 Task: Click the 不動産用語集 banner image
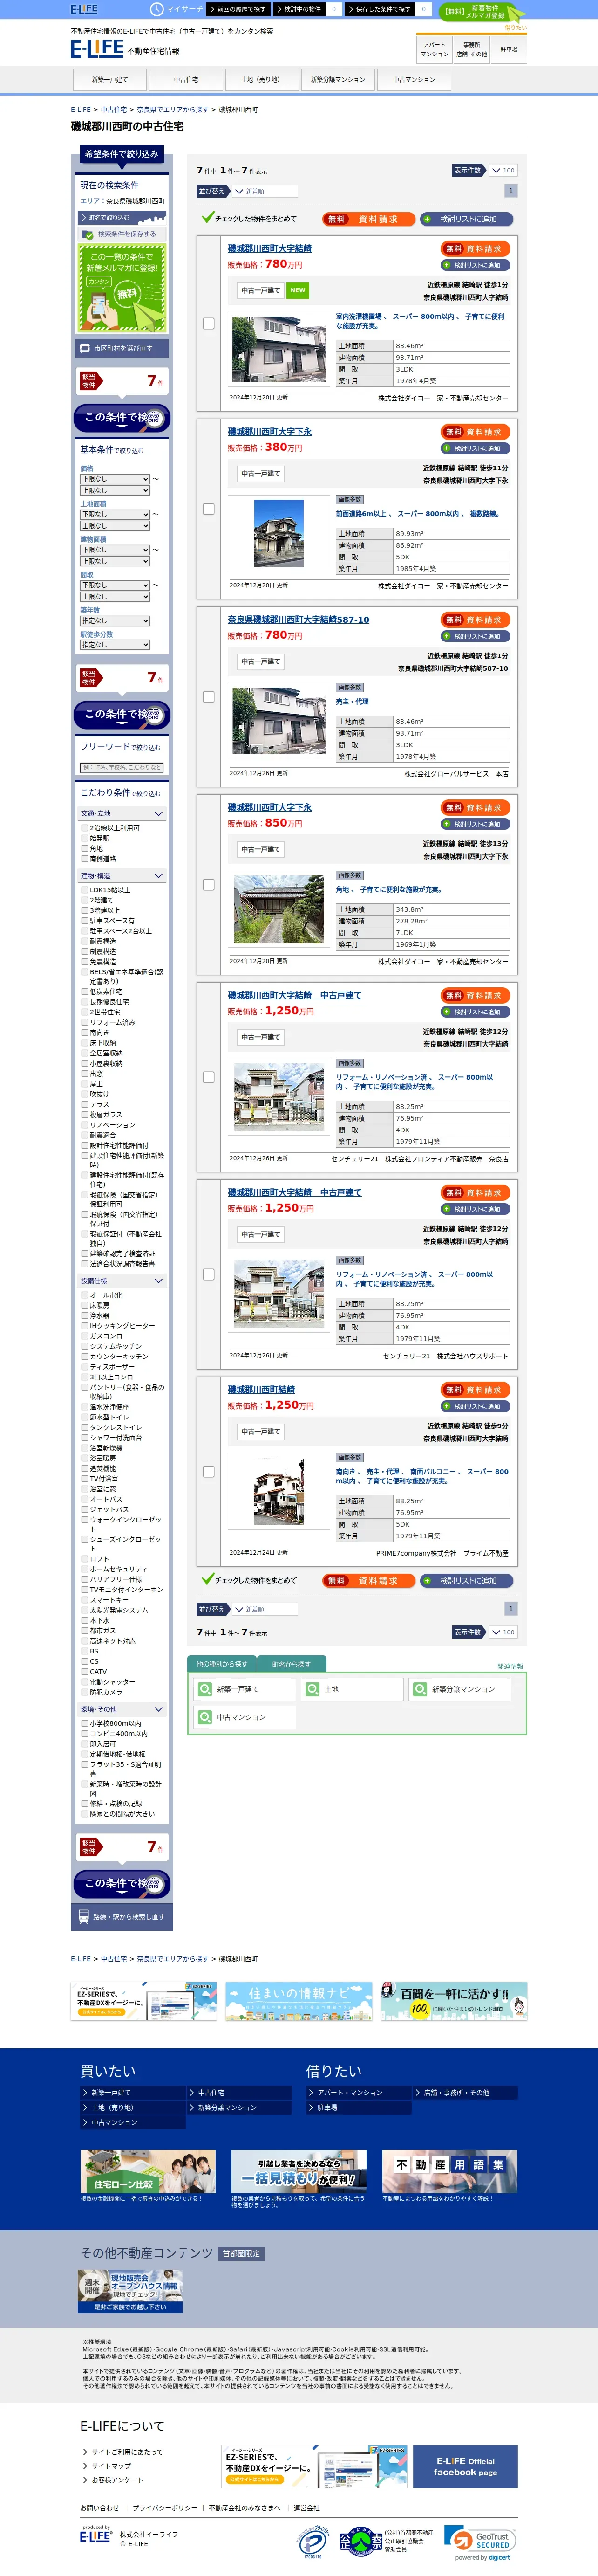tap(449, 2172)
